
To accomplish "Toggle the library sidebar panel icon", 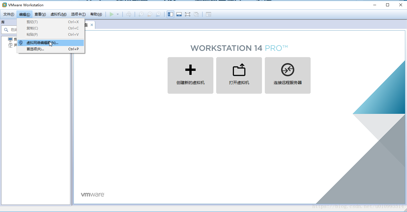I will (170, 14).
